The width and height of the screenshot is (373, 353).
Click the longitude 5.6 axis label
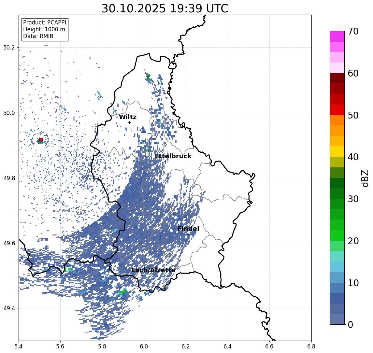(60, 346)
